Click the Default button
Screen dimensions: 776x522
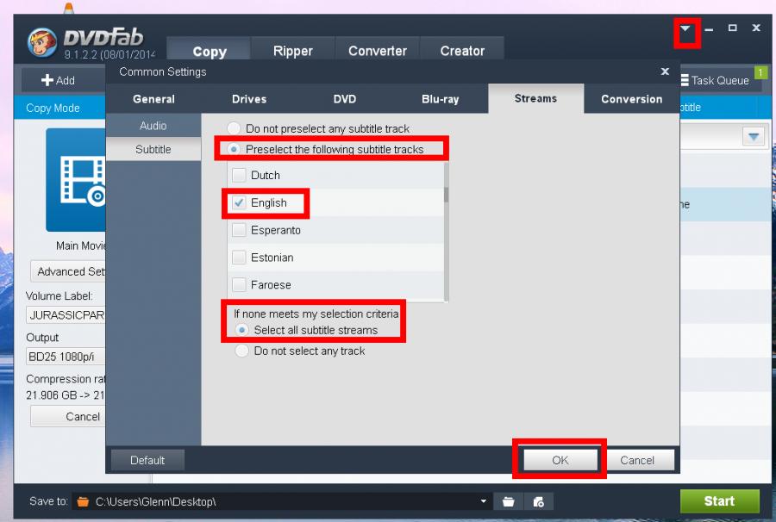[x=147, y=460]
